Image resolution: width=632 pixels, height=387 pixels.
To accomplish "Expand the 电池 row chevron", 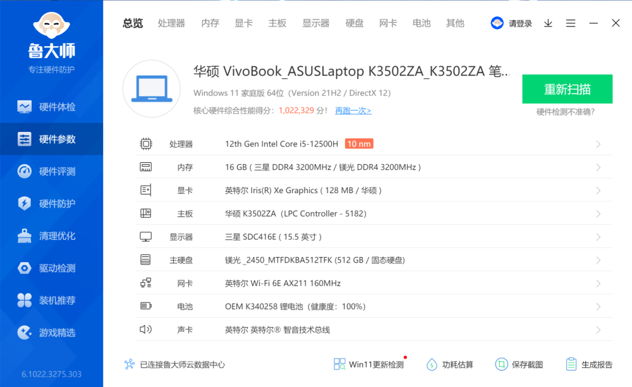I will coord(598,307).
